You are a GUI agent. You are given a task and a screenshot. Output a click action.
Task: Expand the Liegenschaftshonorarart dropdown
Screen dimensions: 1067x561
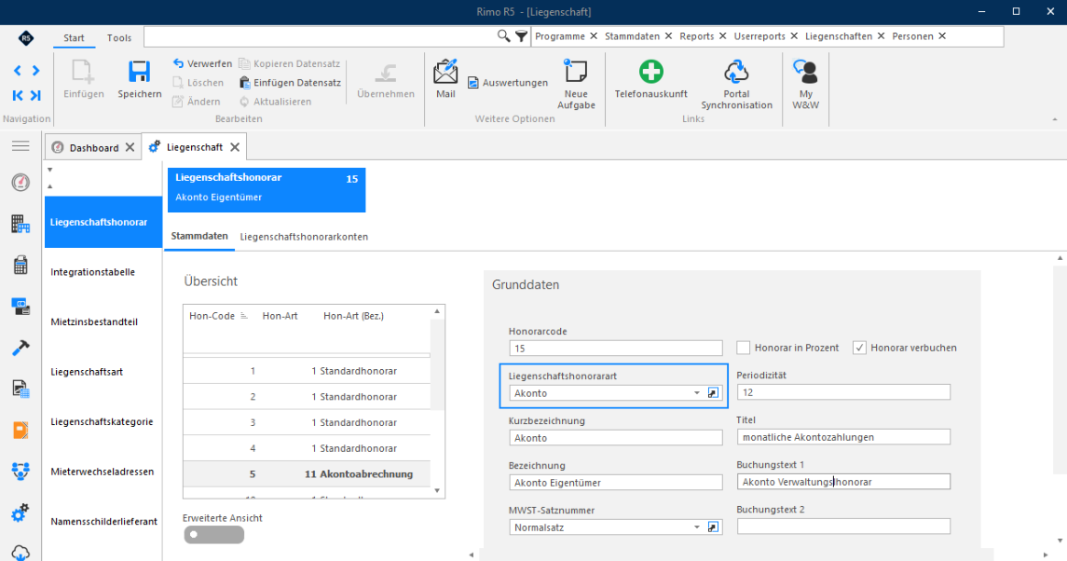(697, 393)
